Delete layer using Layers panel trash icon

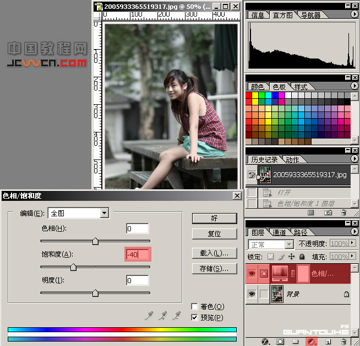pos(343,342)
